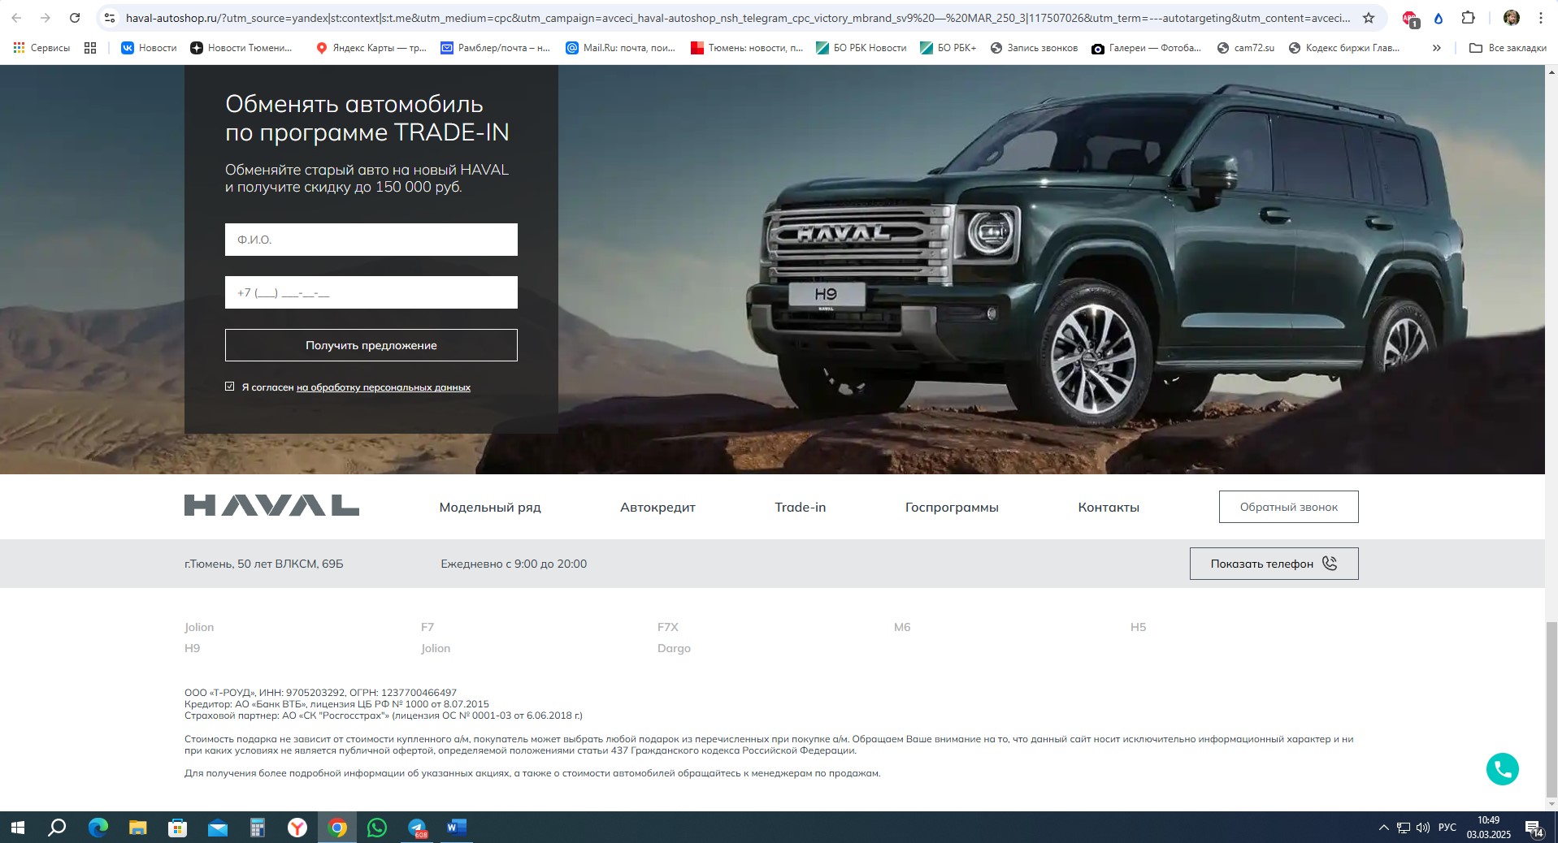Open the blue droplet extension icon
Viewport: 1558px width, 843px height.
click(x=1439, y=18)
